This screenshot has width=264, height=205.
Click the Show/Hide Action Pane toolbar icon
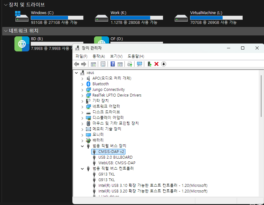coord(120,64)
